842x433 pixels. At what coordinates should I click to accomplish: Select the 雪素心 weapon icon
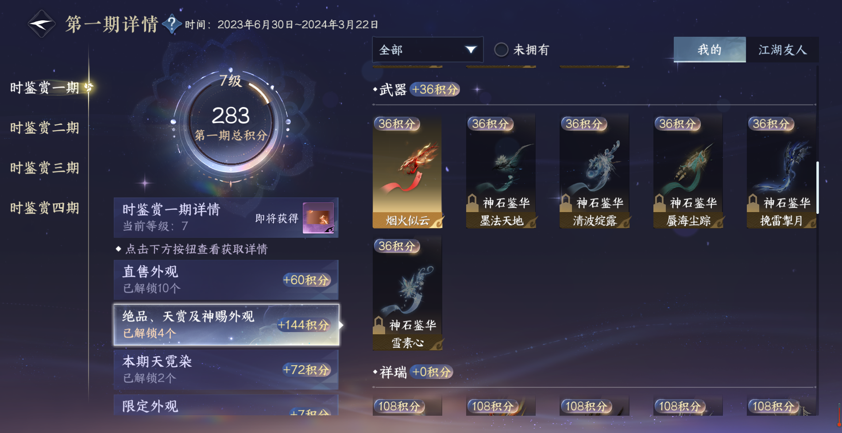tap(407, 294)
